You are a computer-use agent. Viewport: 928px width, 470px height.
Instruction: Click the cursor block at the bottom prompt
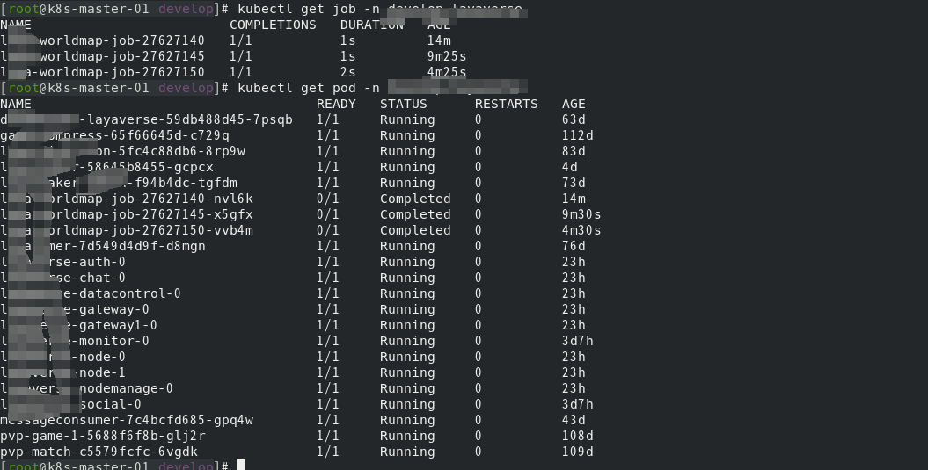point(241,465)
